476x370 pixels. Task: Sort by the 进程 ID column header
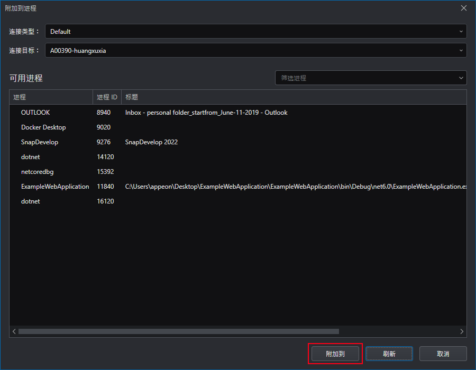click(x=107, y=97)
